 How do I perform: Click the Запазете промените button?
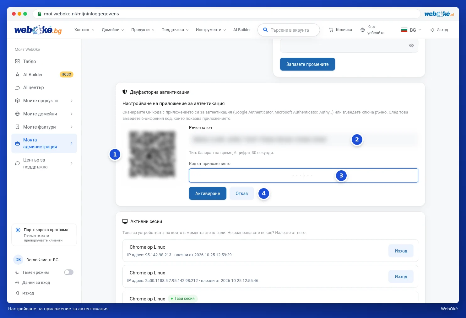click(307, 64)
